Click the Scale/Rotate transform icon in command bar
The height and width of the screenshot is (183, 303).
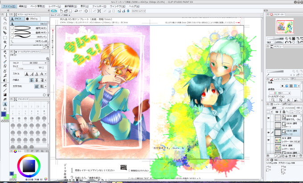(x=99, y=11)
